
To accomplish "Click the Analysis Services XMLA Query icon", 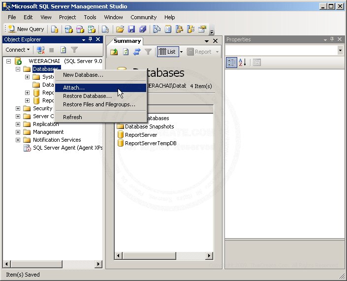I will [x=92, y=29].
